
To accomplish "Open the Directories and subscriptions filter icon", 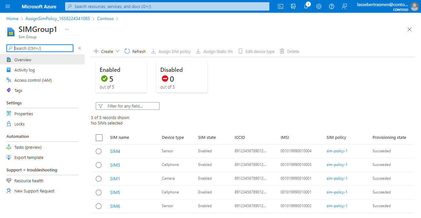I will 293,6.
